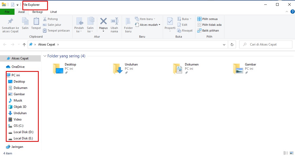Image resolution: width=295 pixels, height=156 pixels.
Task: Click the Ubah nama rename icon
Action: coord(114,21)
